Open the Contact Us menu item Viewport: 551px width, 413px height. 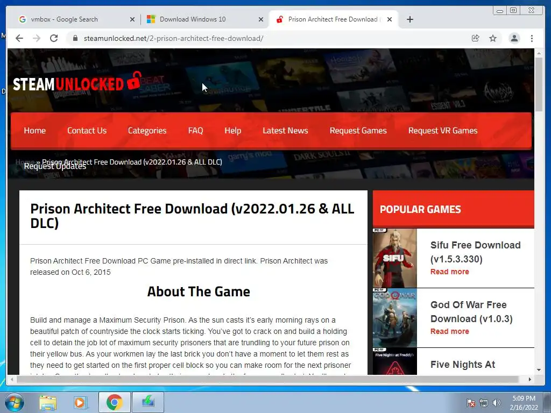click(x=87, y=131)
